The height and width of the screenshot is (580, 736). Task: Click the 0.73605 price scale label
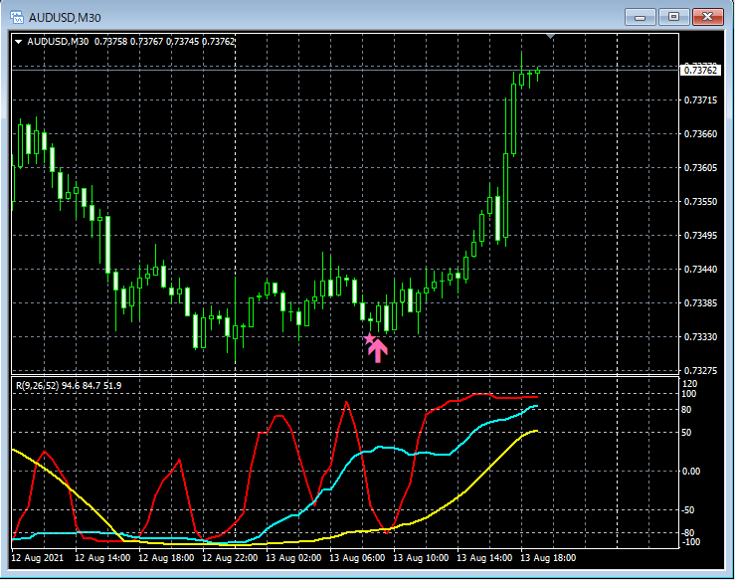(700, 168)
